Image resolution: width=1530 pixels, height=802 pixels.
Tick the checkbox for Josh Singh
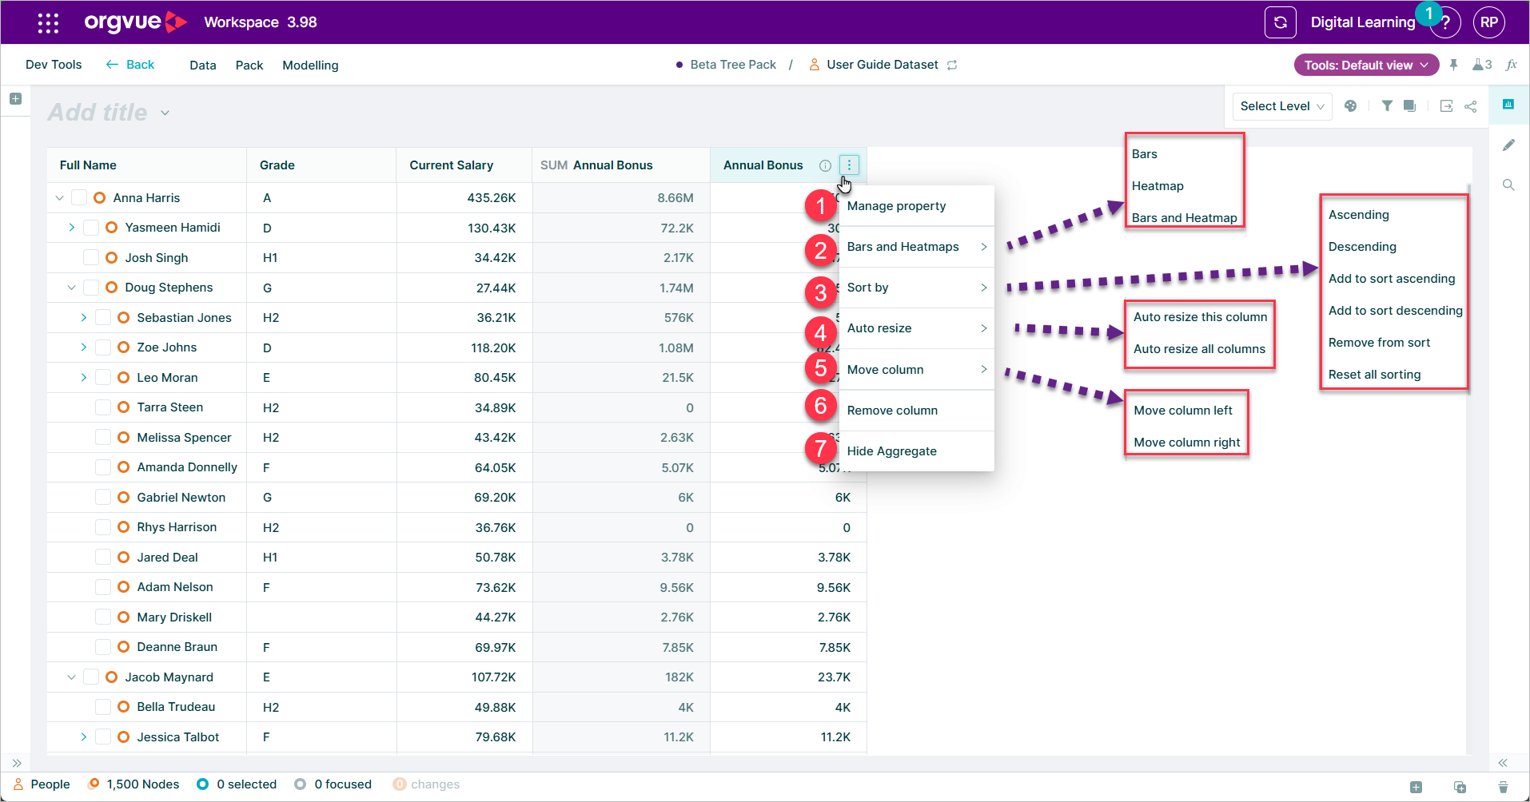click(x=91, y=257)
